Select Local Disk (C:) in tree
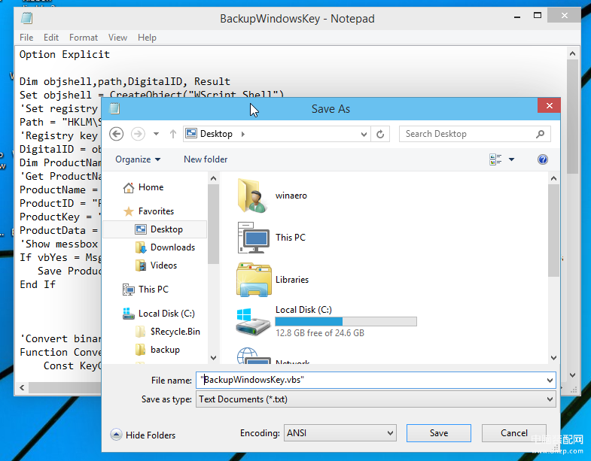Image resolution: width=591 pixels, height=461 pixels. pos(159,314)
